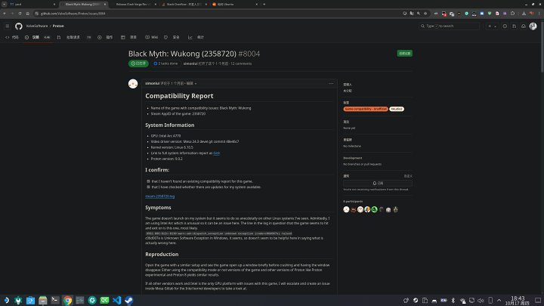Screen dimensions: 544x306
Task: Switch to the Wiki tab
Action: point(153,36)
